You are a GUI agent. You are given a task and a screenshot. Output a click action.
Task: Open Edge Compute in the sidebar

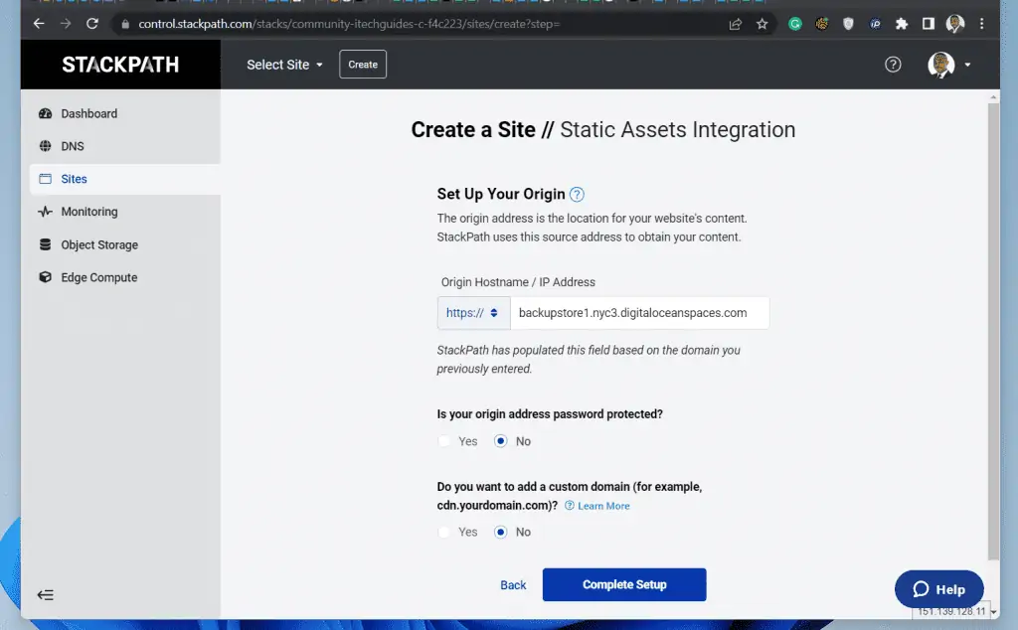point(124,277)
